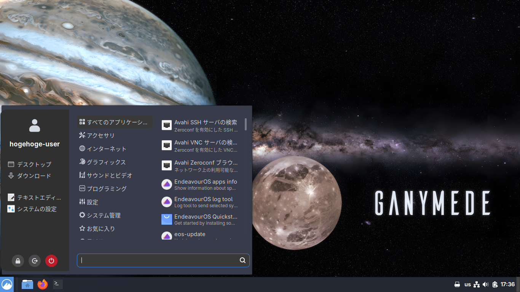Click the 17:36 clock in the taskbar
This screenshot has height=292, width=520.
click(x=508, y=284)
